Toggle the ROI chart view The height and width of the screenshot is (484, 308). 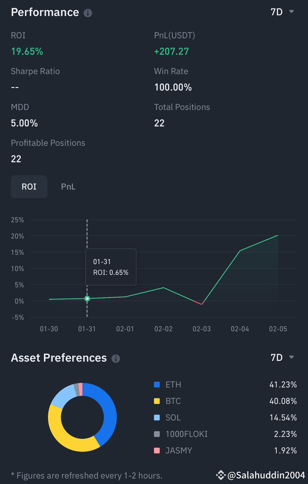pyautogui.click(x=29, y=187)
